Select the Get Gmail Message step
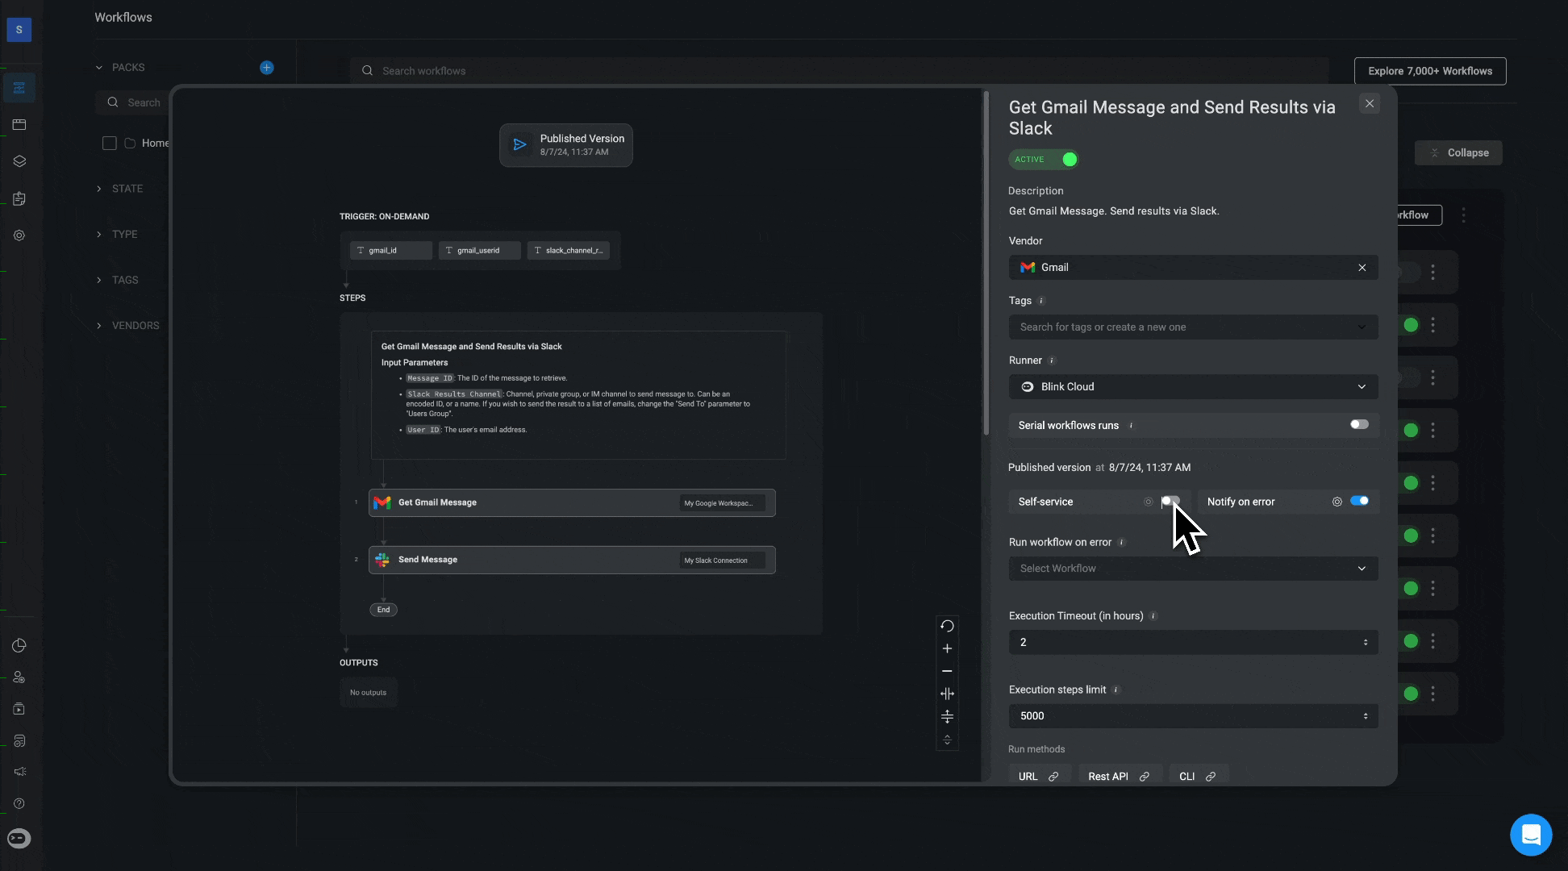 coord(571,502)
